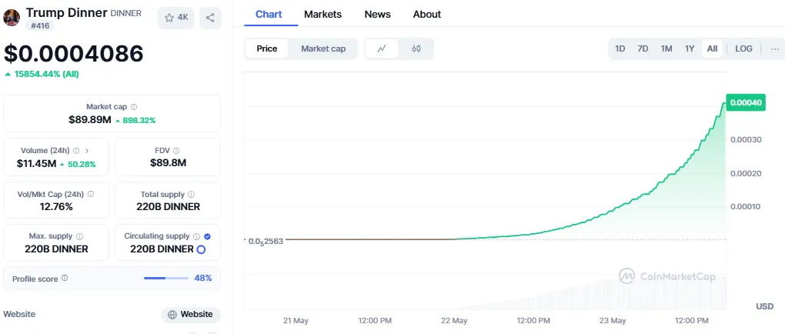Click the Trump Dinner coin logo
The width and height of the screenshot is (785, 334).
(12, 17)
